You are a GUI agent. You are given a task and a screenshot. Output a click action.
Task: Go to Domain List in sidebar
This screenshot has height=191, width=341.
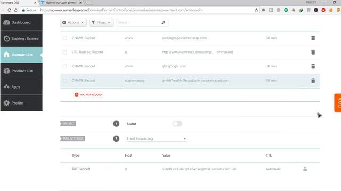tap(21, 55)
